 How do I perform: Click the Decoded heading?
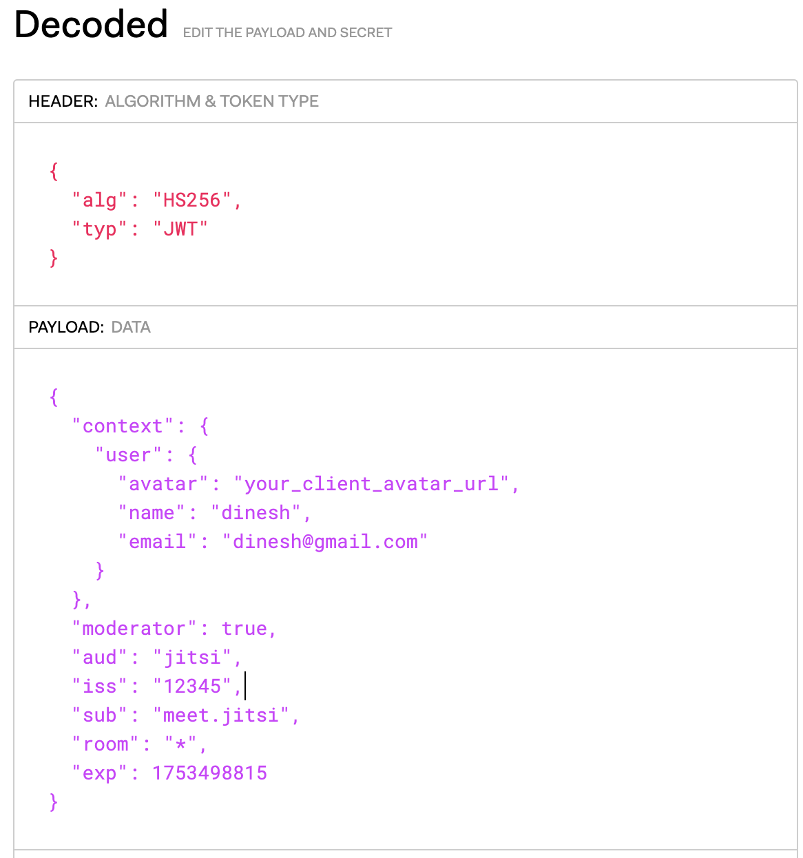pyautogui.click(x=91, y=25)
